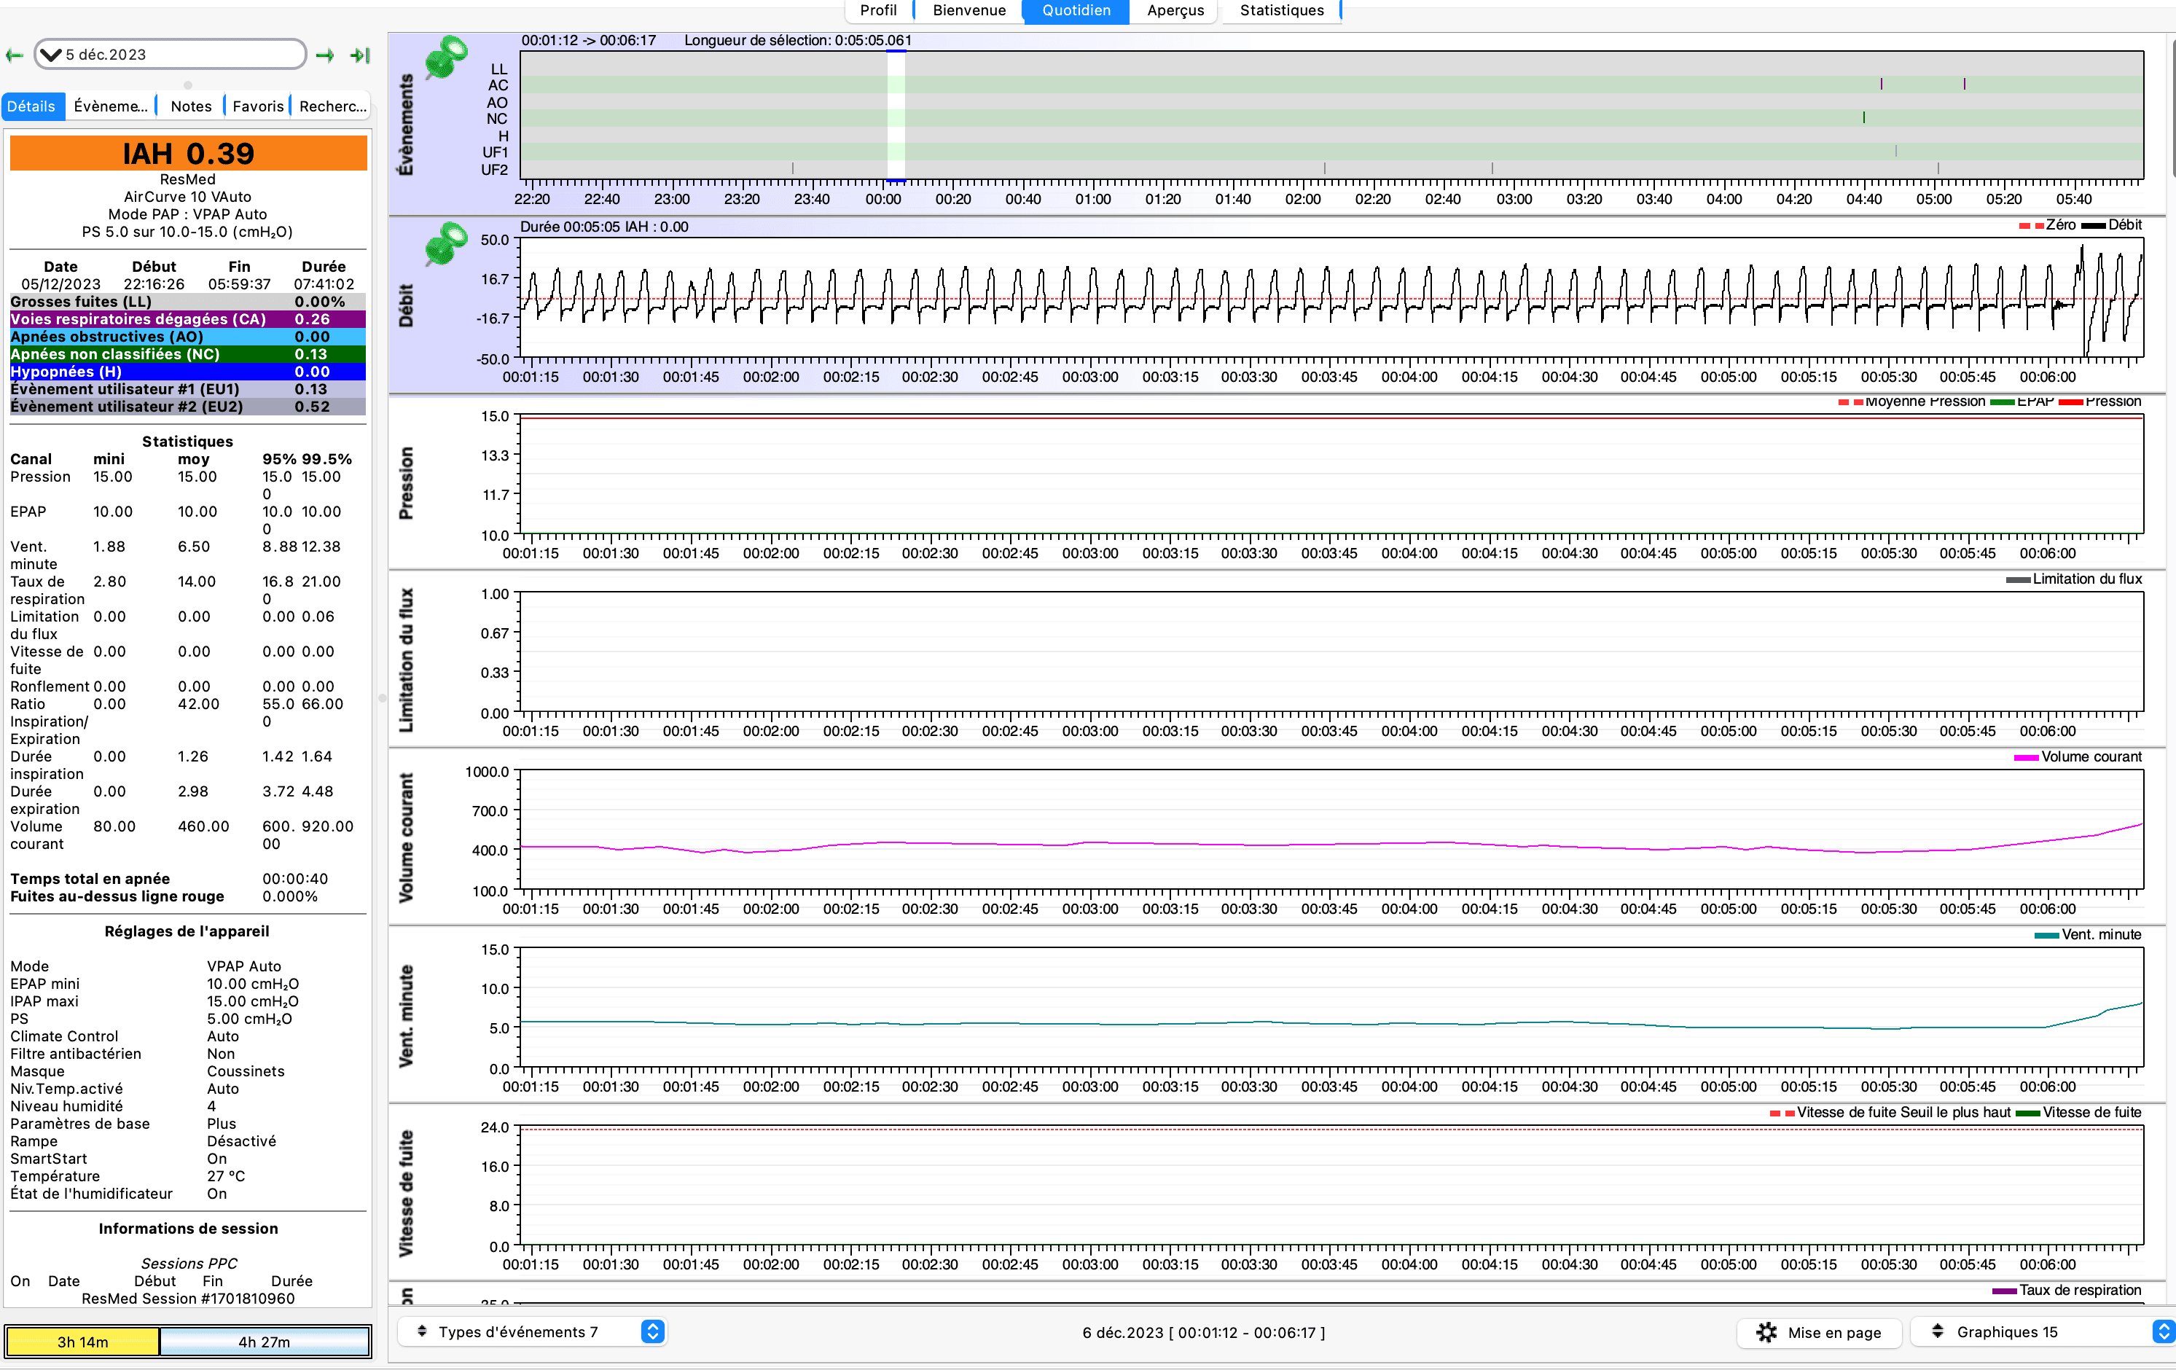
Task: Click the Vitesse de fuite graph title label
Action: 406,1193
